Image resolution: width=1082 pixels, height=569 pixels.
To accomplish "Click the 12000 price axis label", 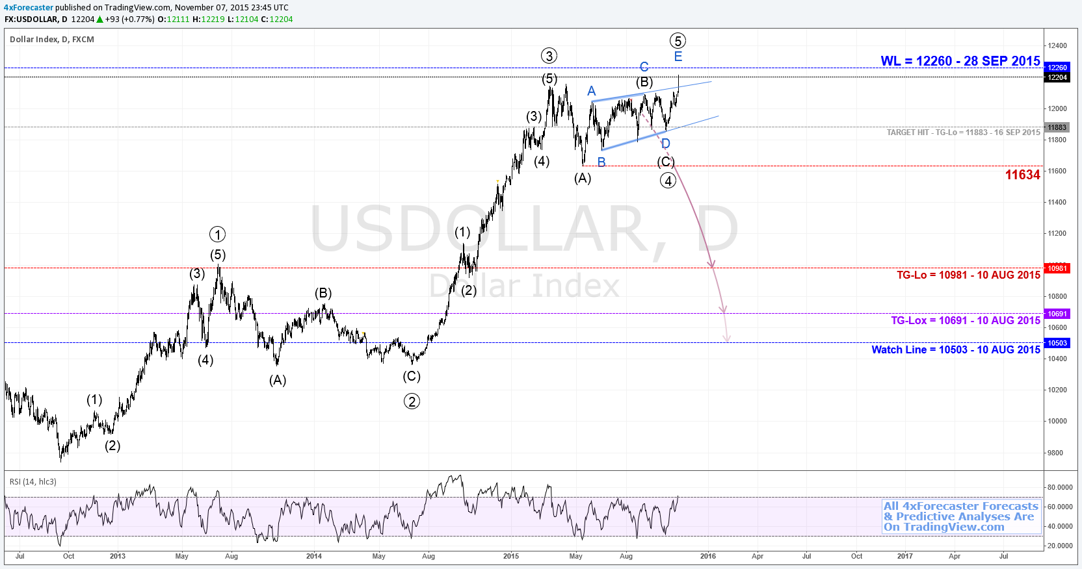I will (x=1057, y=108).
